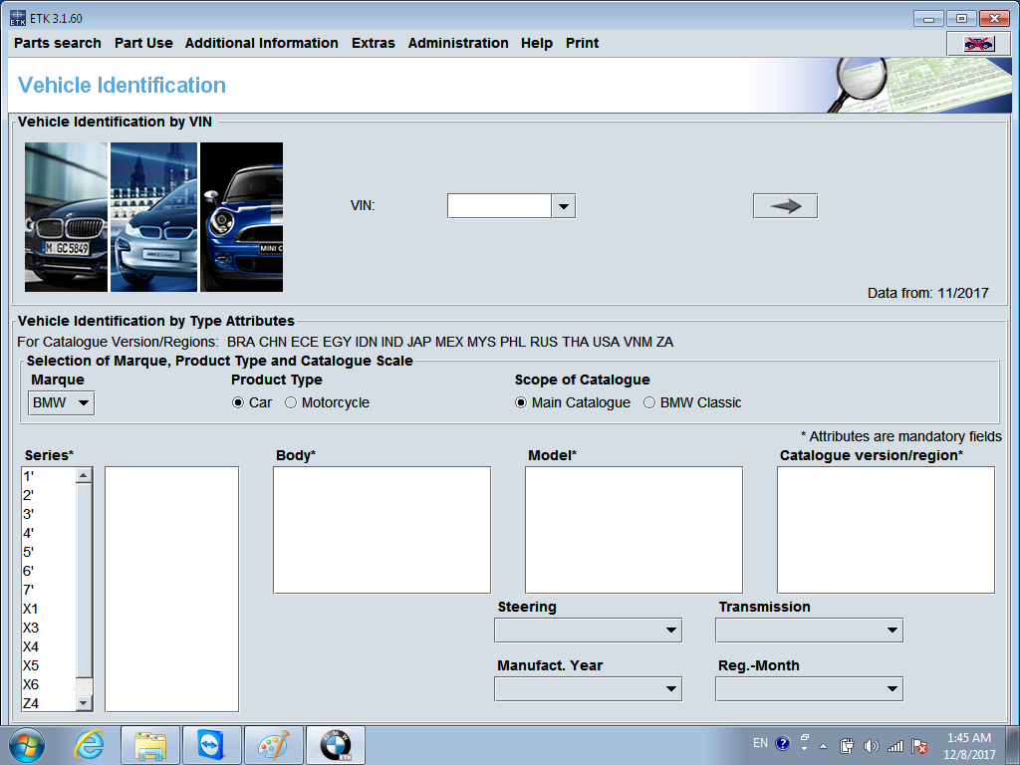Open the Help menu
The image size is (1020, 765).
tap(537, 43)
